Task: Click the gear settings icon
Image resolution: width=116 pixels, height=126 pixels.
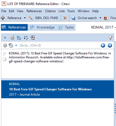Action: click(x=5, y=45)
